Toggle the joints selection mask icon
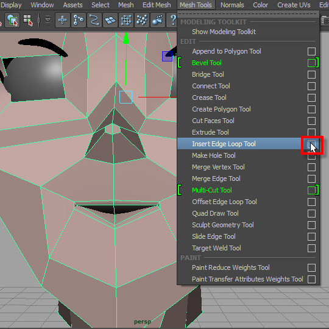 point(79,20)
